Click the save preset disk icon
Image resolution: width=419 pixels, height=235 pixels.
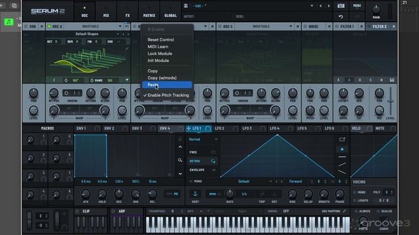click(x=186, y=6)
